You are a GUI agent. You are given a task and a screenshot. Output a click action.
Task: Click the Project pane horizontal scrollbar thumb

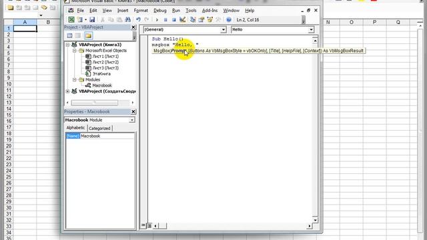(x=95, y=103)
